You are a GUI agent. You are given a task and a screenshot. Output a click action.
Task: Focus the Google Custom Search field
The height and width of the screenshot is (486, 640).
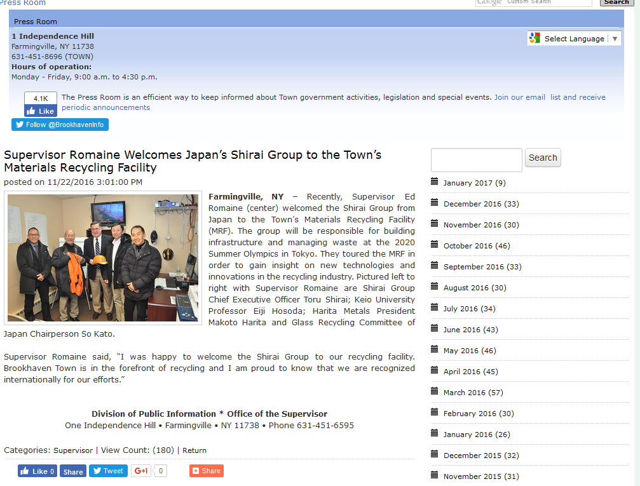pos(534,3)
